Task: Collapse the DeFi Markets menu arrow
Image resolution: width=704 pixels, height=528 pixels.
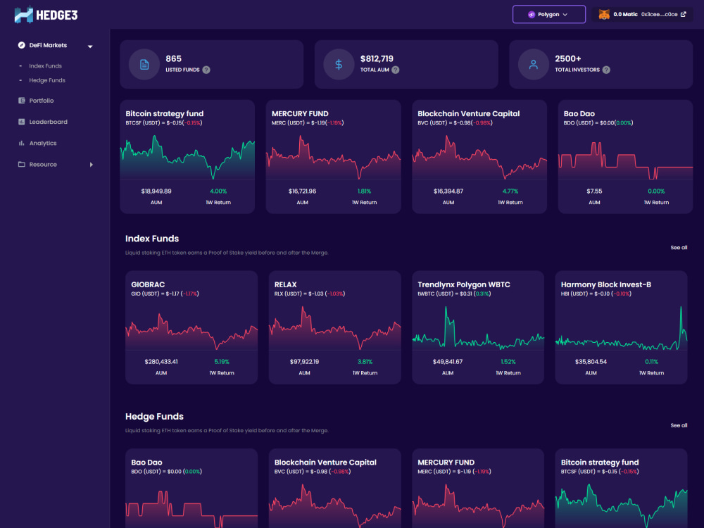Action: tap(90, 46)
